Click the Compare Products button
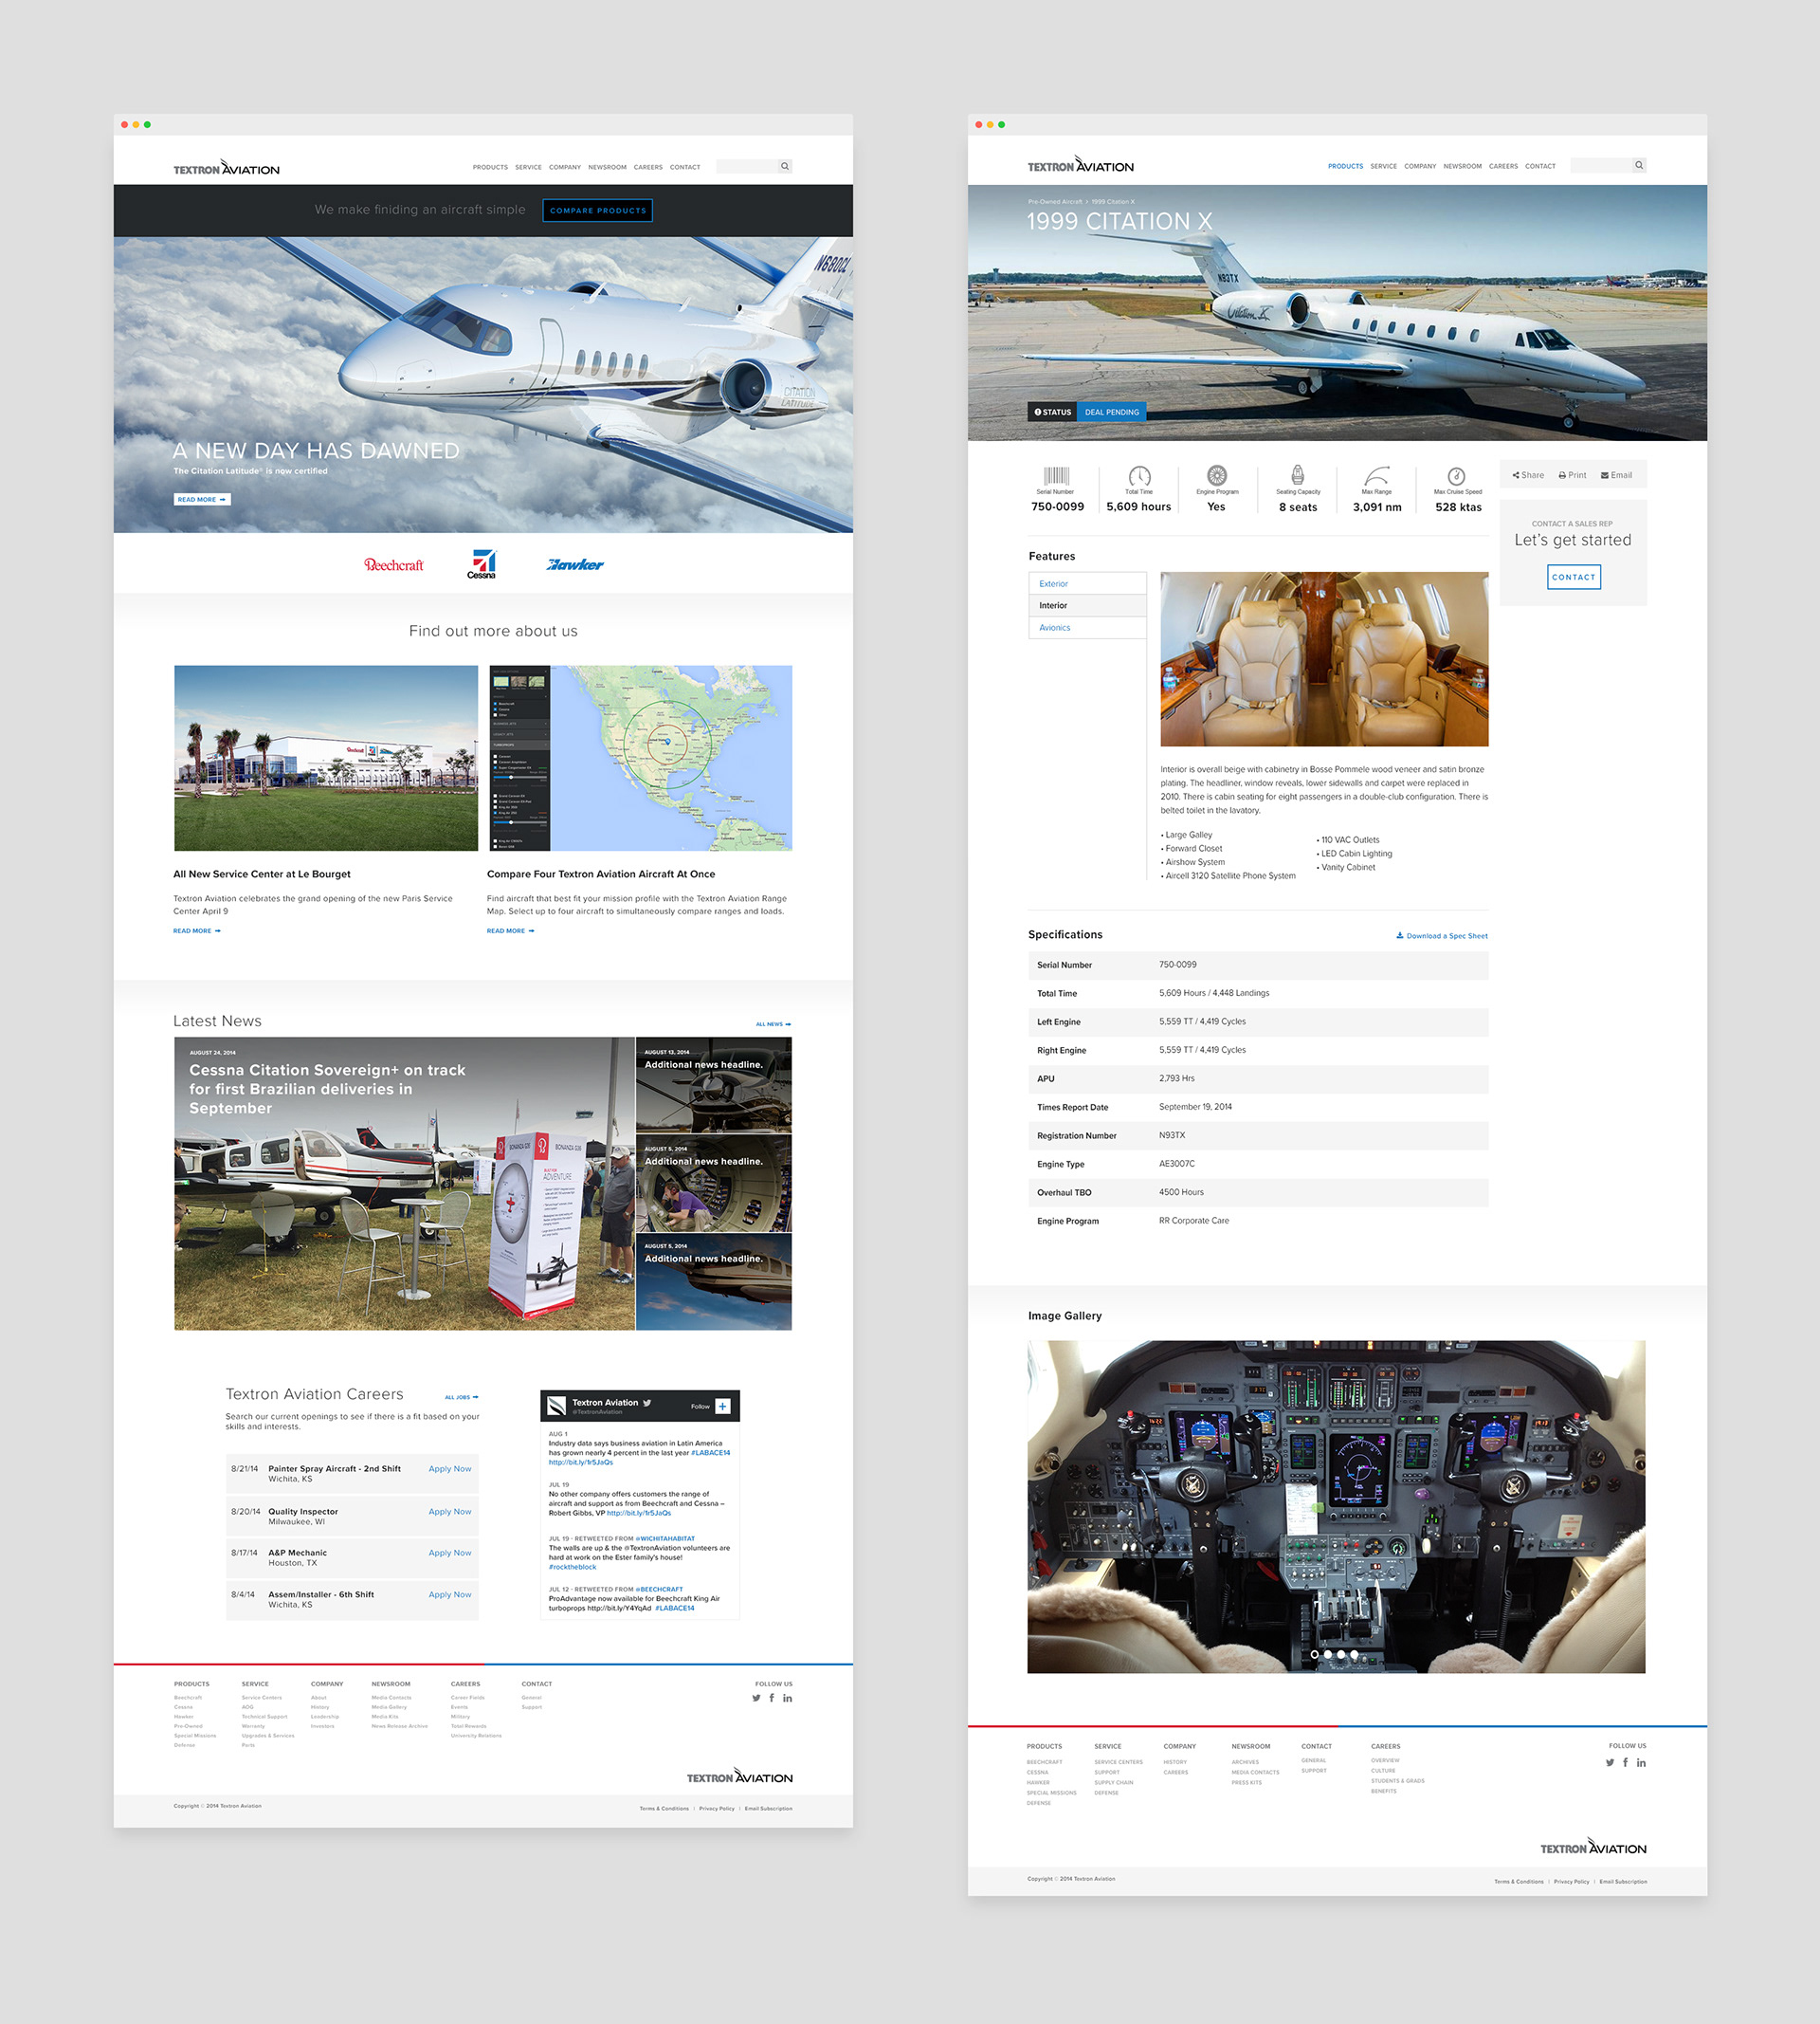1820x2024 pixels. tap(598, 211)
